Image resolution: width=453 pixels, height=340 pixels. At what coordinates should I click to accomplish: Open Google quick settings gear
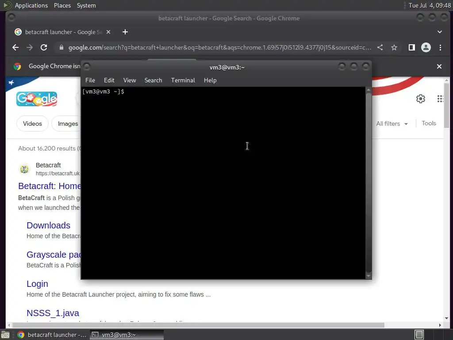(x=421, y=99)
